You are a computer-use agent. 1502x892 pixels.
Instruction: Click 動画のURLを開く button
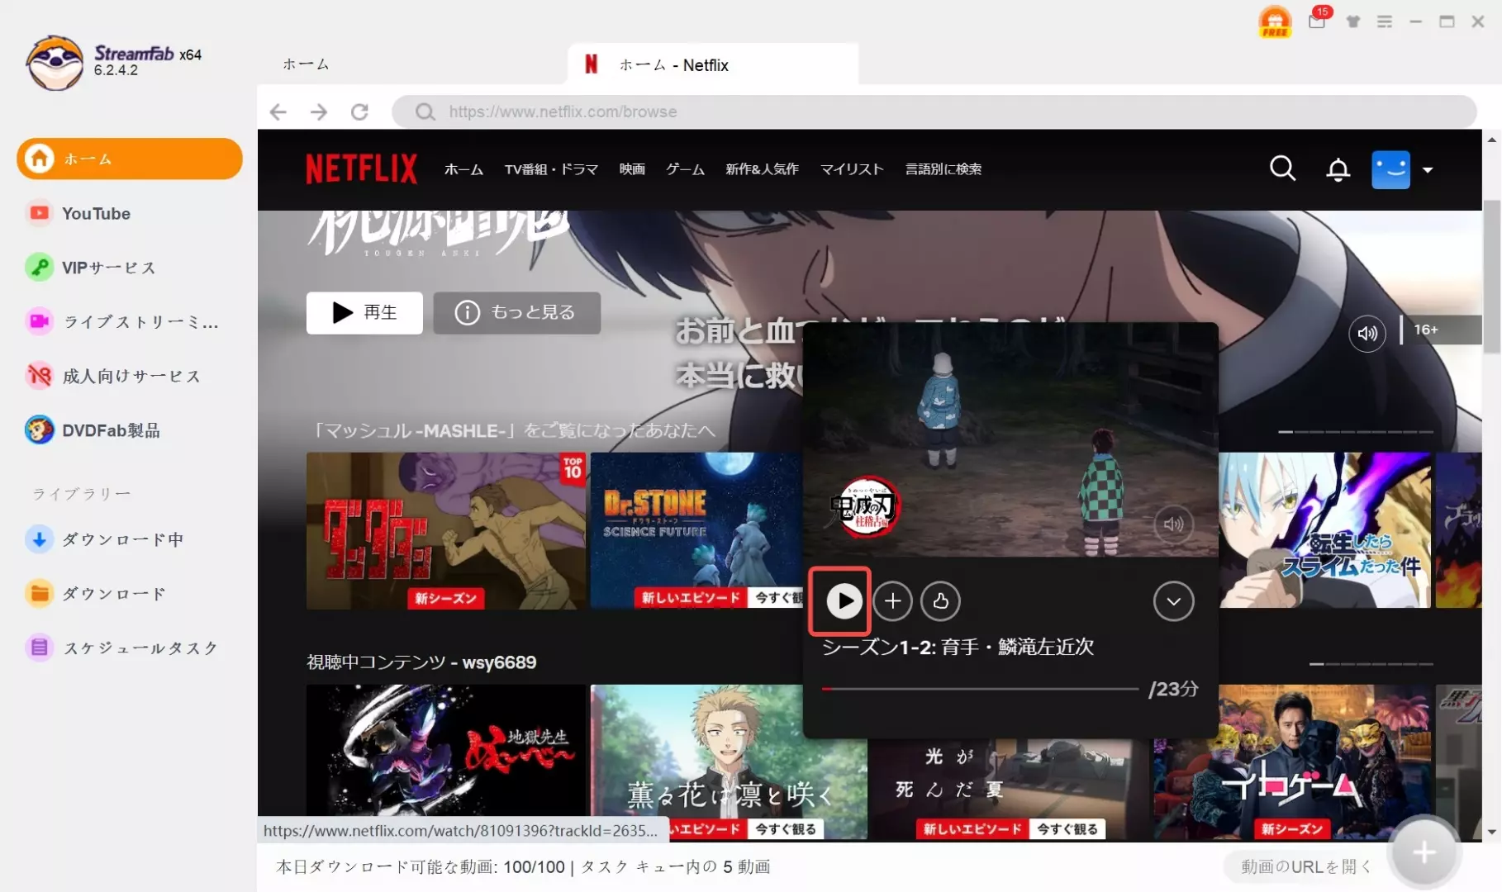[1306, 866]
